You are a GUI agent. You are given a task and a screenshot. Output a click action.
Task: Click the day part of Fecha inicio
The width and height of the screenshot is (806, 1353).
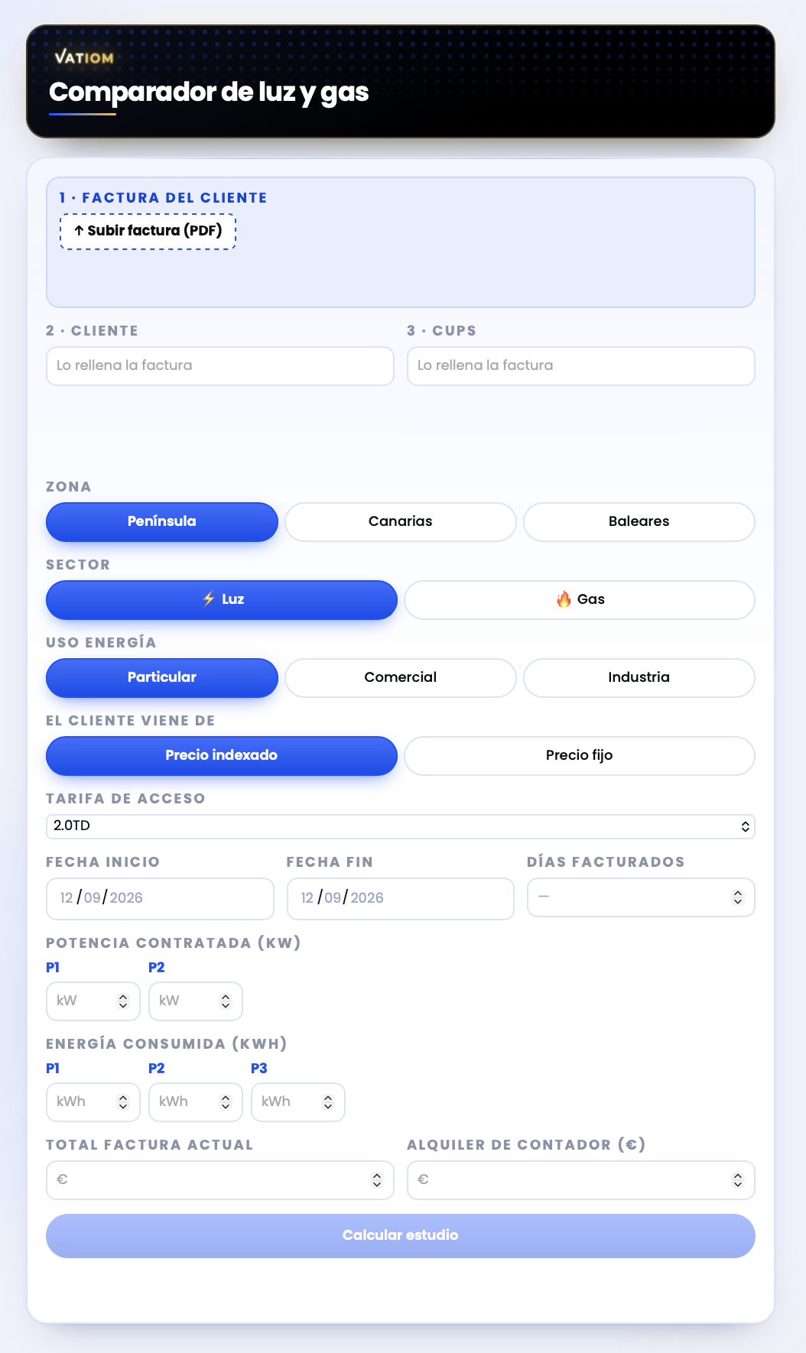67,898
